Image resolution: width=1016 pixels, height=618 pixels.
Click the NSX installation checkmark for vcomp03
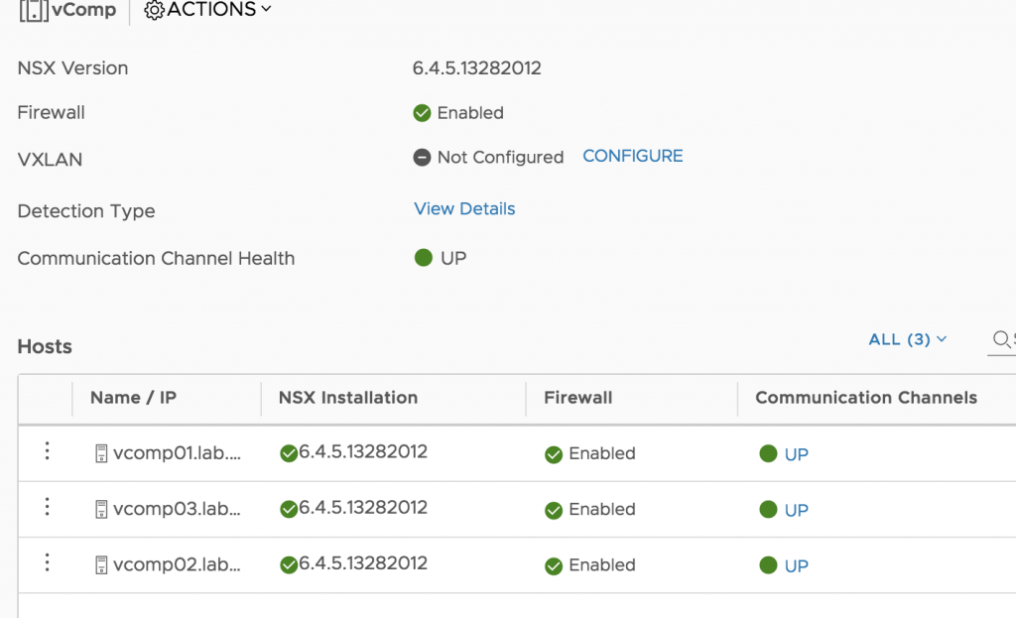[x=289, y=509]
